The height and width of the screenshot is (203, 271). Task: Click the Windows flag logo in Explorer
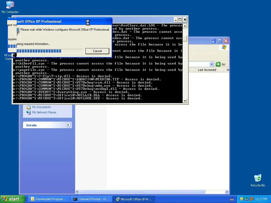click(224, 47)
